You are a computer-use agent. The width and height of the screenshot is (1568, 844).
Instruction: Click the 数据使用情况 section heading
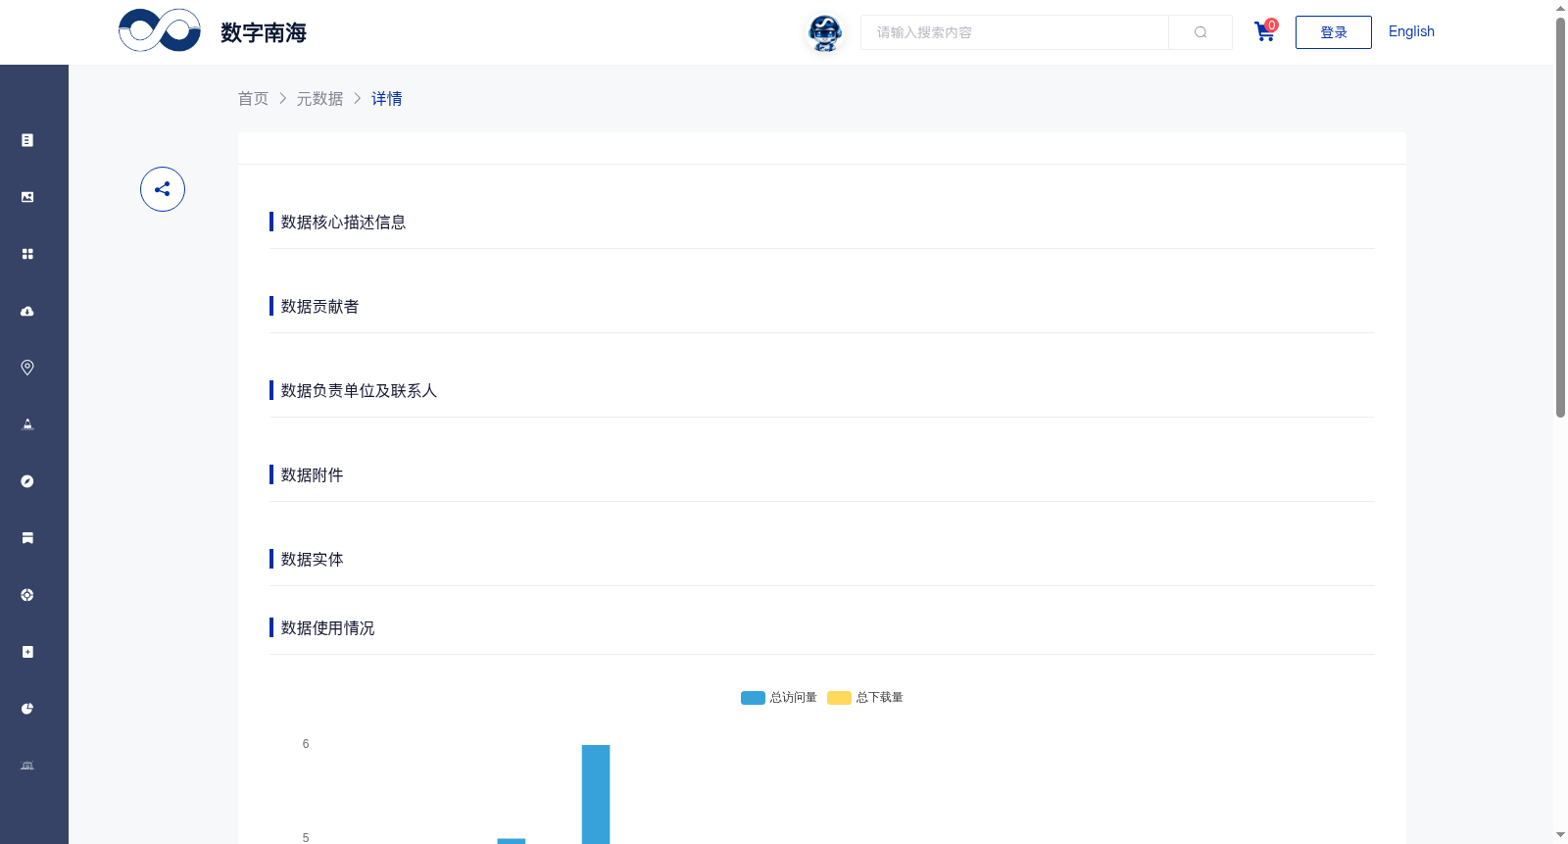327,627
